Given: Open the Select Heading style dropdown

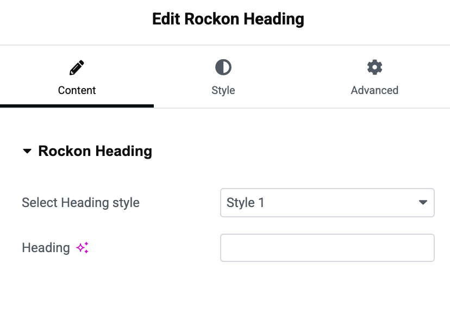Looking at the screenshot, I should point(327,203).
